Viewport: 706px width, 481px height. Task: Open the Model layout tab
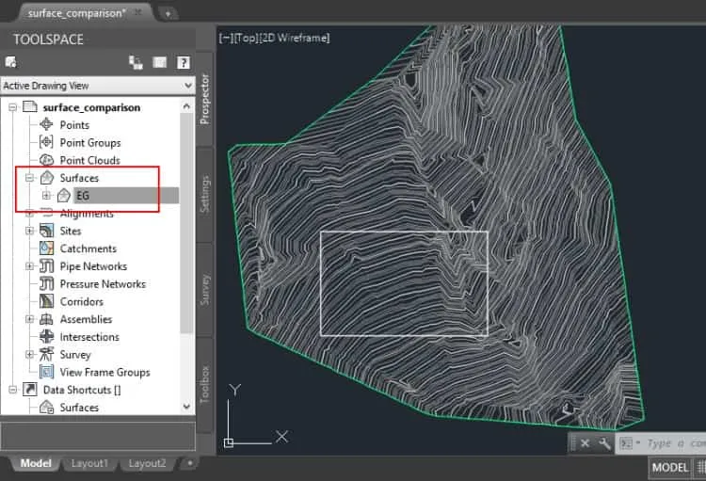tap(36, 463)
